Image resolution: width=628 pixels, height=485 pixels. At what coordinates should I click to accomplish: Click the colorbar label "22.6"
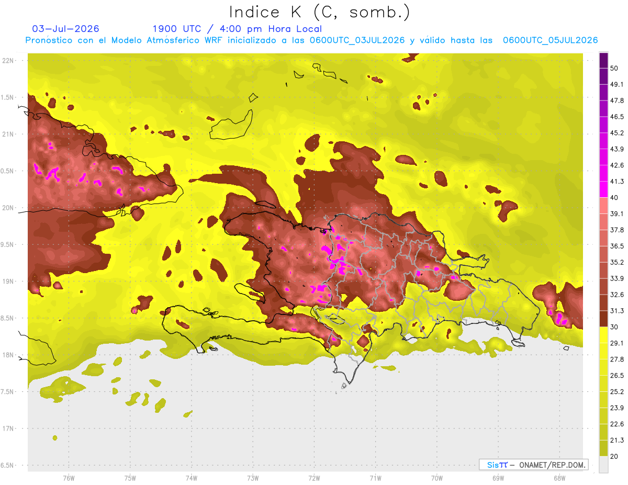[x=616, y=424]
